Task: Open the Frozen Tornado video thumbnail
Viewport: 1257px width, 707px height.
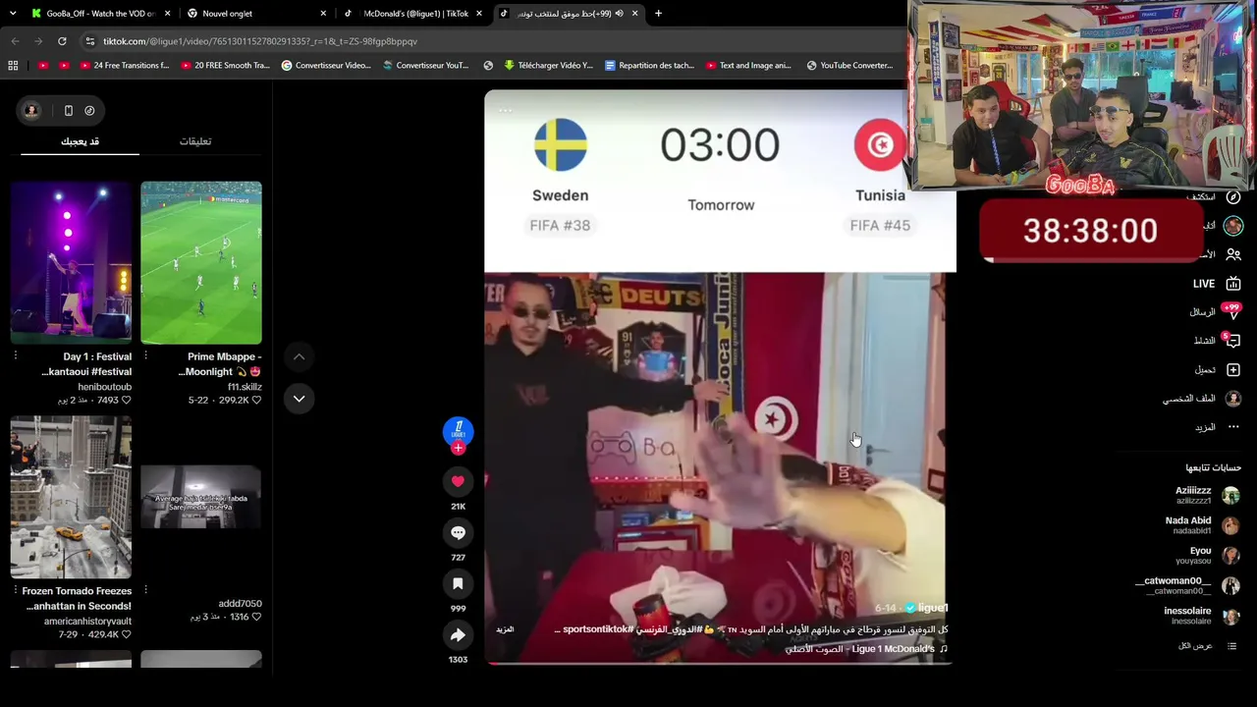Action: pos(71,498)
